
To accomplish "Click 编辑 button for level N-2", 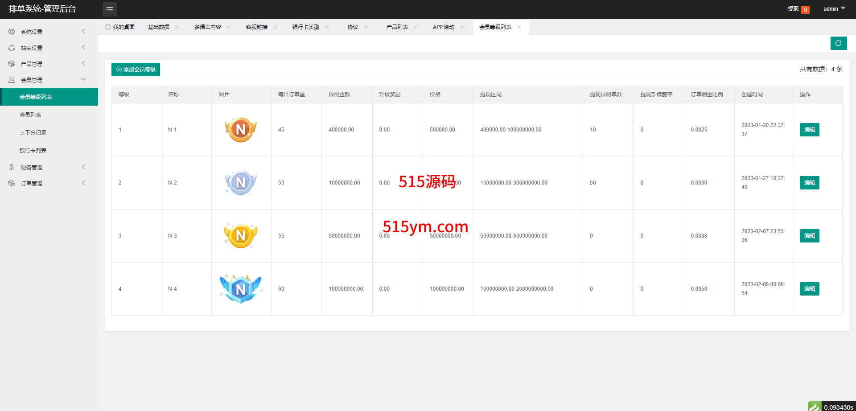I will click(809, 183).
